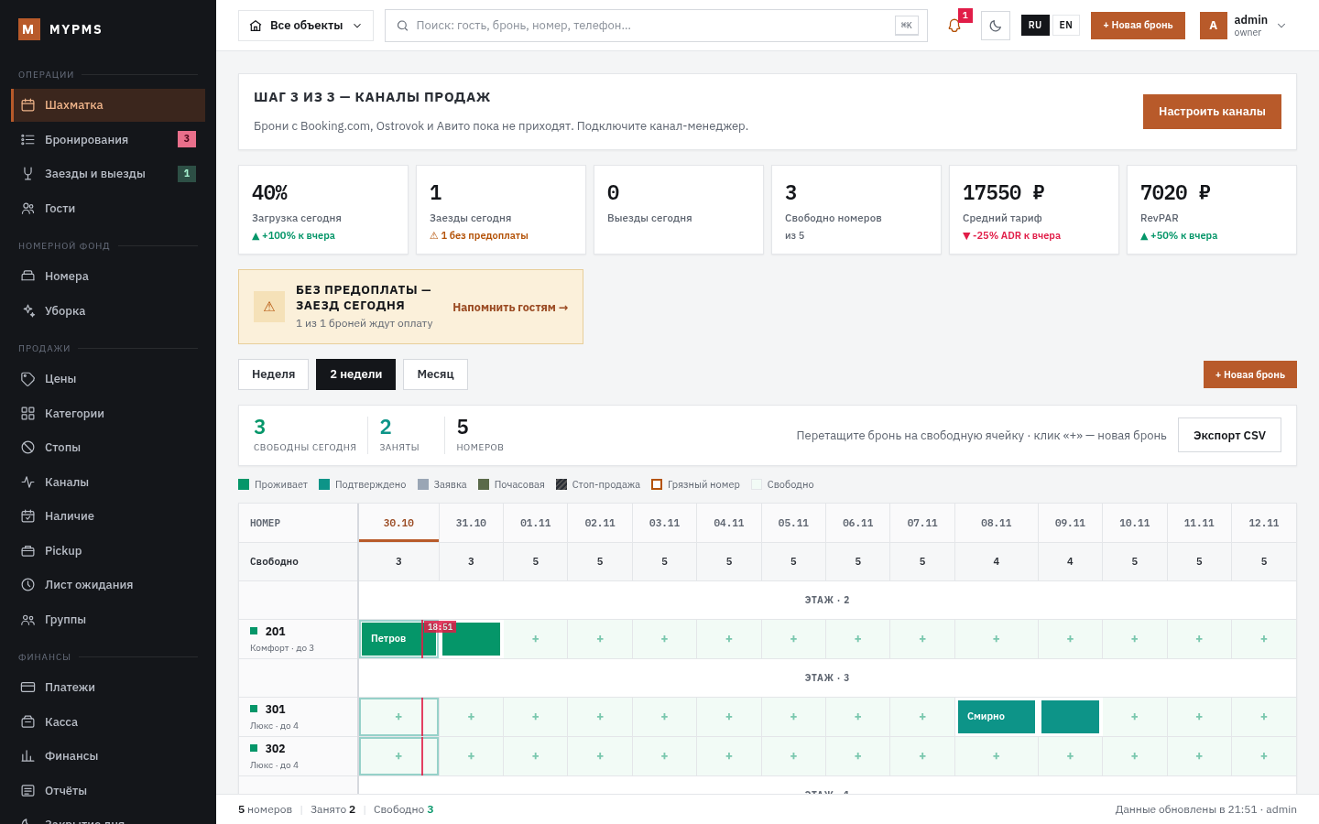Open the Pickup briefcase icon
The width and height of the screenshot is (1319, 824).
[x=28, y=551]
